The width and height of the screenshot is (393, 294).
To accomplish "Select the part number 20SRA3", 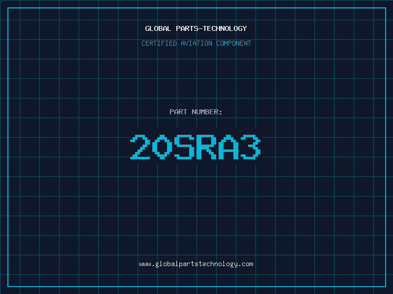I will (x=196, y=147).
